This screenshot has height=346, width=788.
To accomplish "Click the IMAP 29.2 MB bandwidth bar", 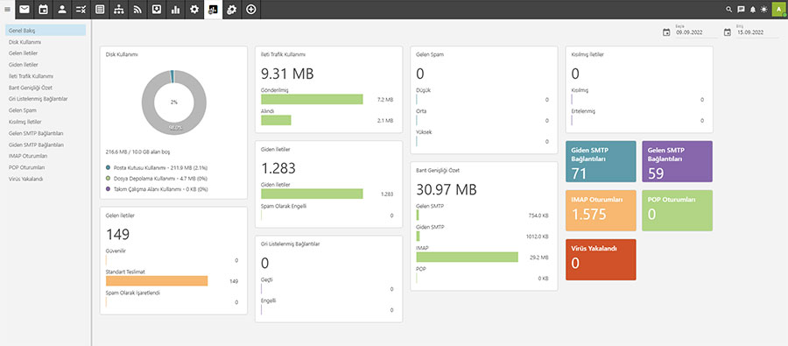I will coord(467,257).
